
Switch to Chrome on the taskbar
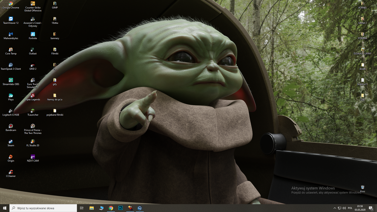tap(111, 208)
